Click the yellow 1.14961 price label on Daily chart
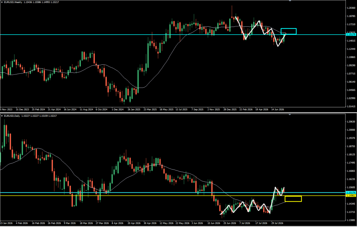The width and height of the screenshot is (357, 227). 351,195
